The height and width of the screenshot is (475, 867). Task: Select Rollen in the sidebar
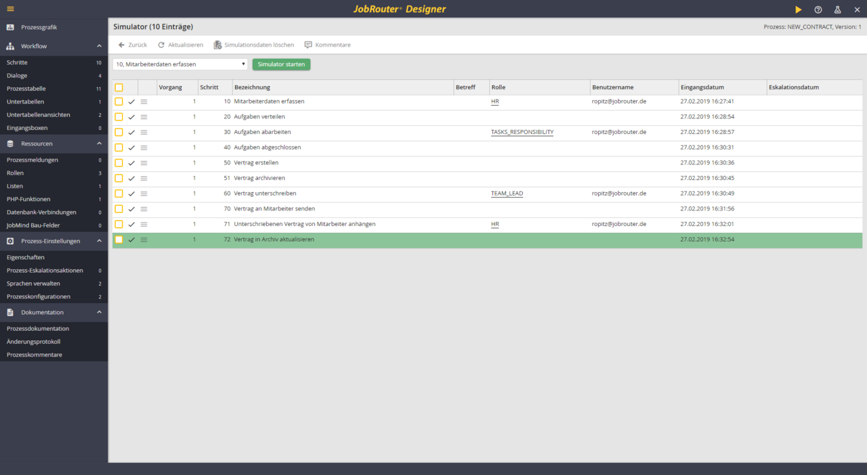pyautogui.click(x=15, y=173)
